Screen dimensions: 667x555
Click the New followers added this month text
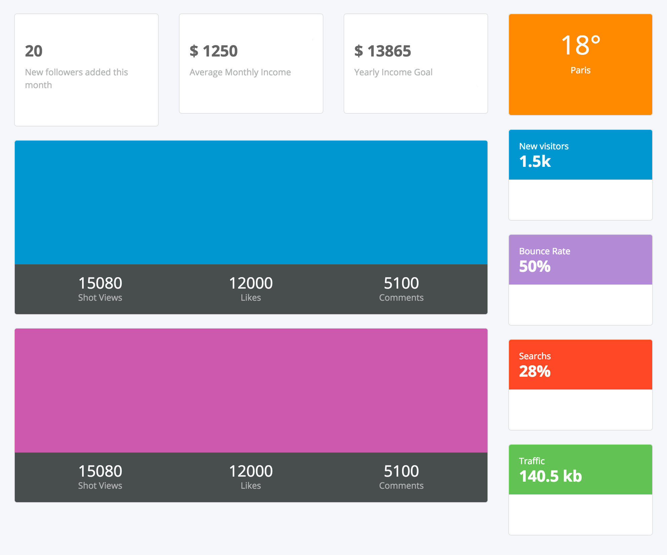point(76,78)
